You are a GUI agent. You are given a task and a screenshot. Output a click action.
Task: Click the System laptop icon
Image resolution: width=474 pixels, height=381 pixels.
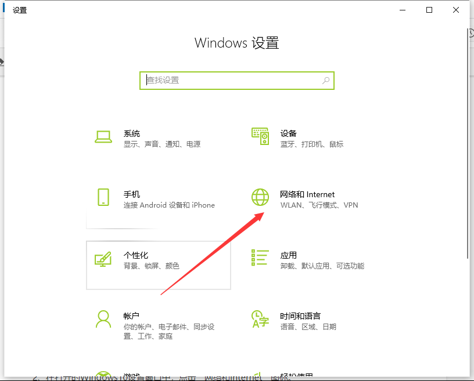[x=103, y=137]
